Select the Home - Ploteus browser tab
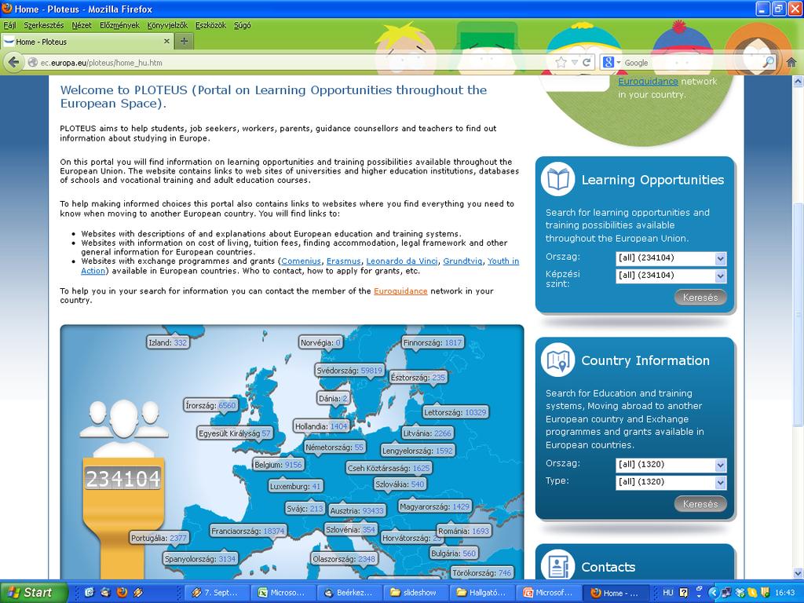804x603 pixels. click(86, 42)
